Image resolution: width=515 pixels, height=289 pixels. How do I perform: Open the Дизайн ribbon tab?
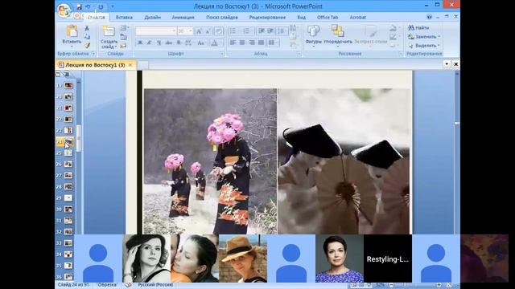pos(152,17)
